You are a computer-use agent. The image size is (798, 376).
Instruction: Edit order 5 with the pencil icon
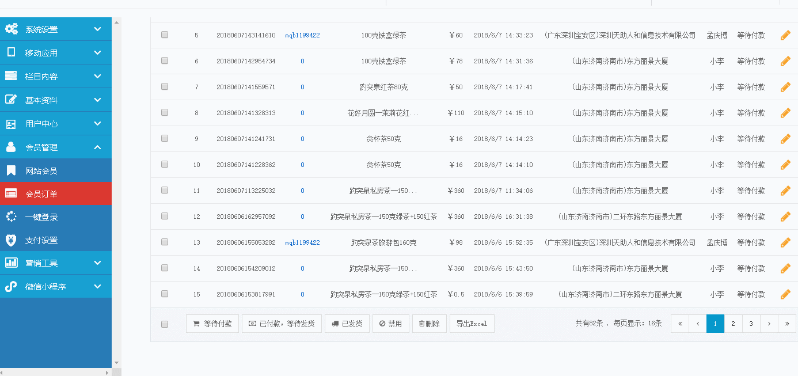pos(785,35)
